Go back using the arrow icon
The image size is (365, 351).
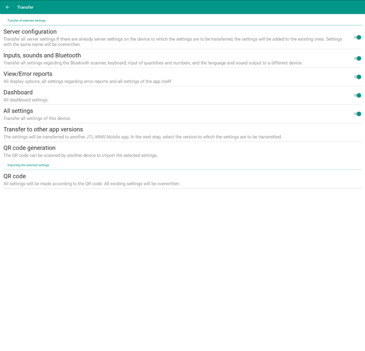point(7,7)
